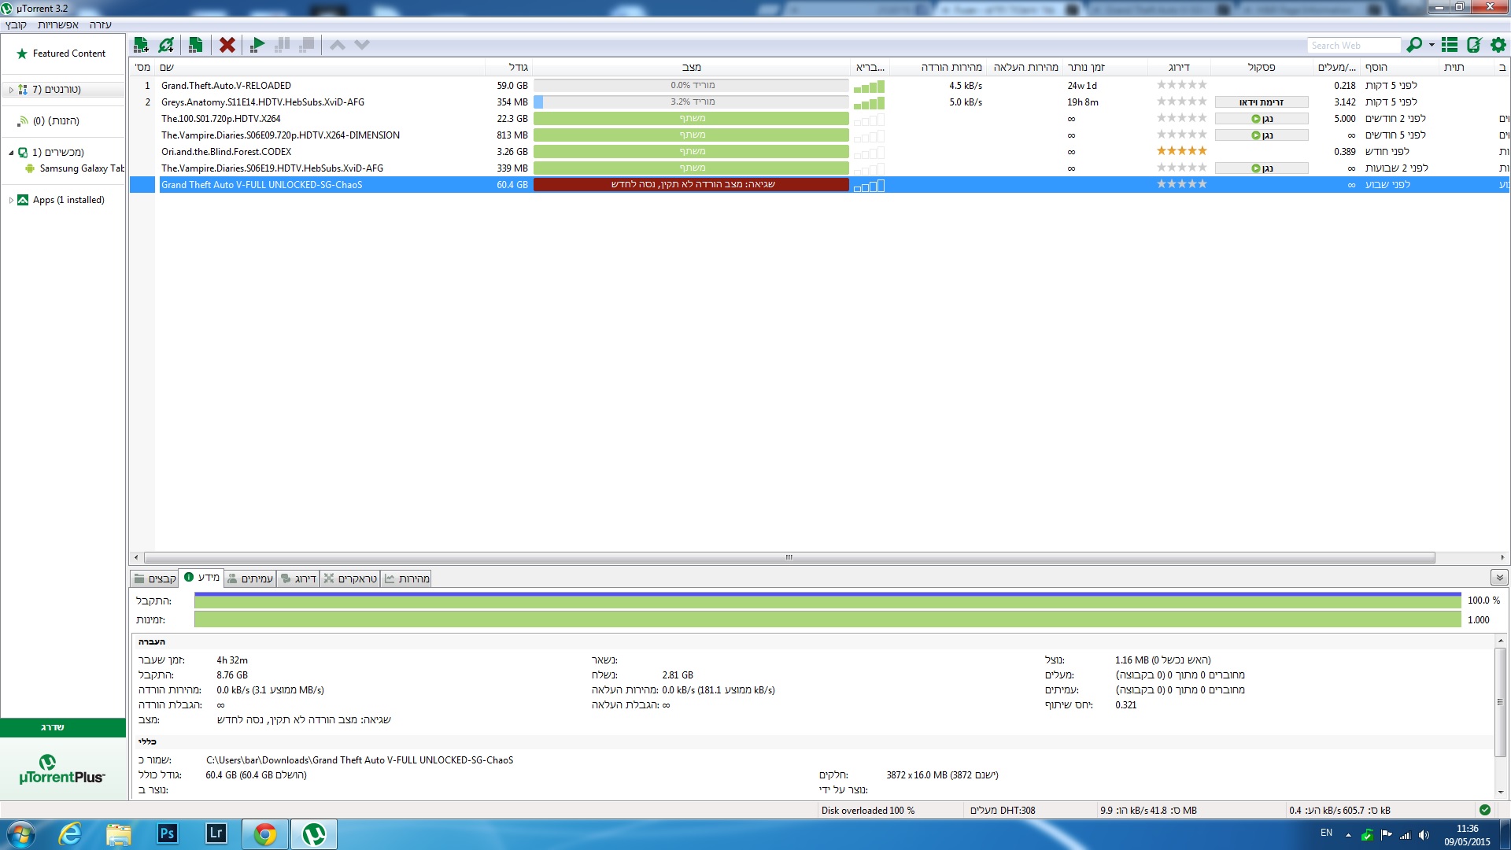The height and width of the screenshot is (850, 1511).
Task: Expand the טורנטים (7) sidebar node
Action: (11, 90)
